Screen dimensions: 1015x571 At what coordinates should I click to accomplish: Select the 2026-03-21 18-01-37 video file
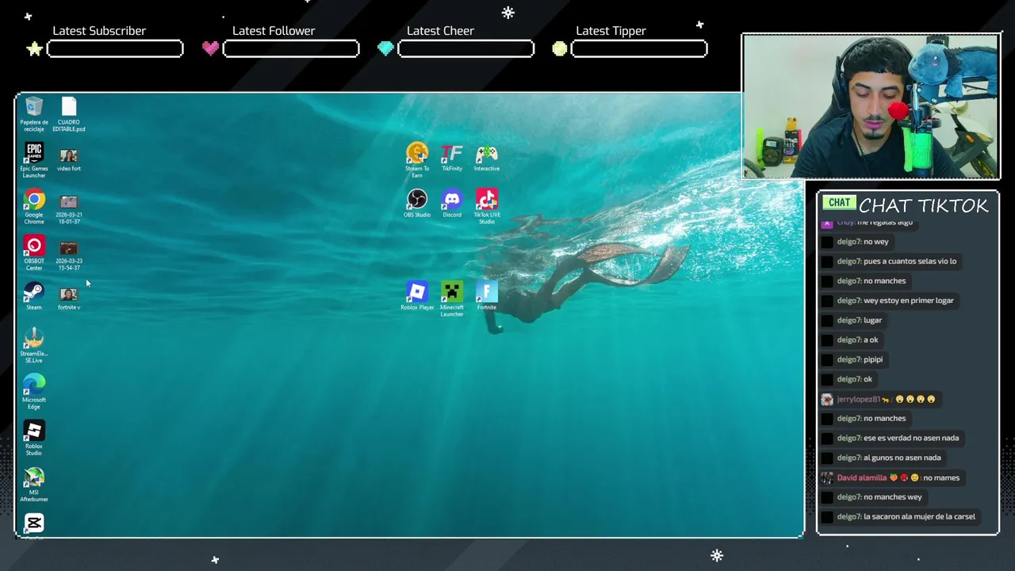tap(69, 209)
